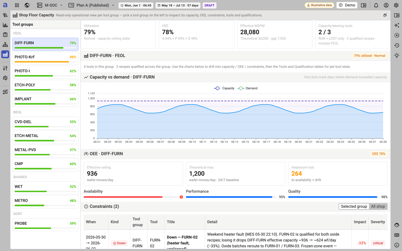Toggle the Capacity legend series

[x=224, y=88]
